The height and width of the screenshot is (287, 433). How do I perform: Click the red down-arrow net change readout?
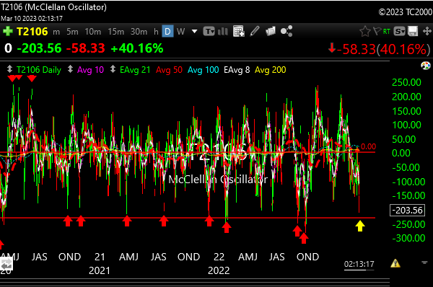tap(379, 50)
